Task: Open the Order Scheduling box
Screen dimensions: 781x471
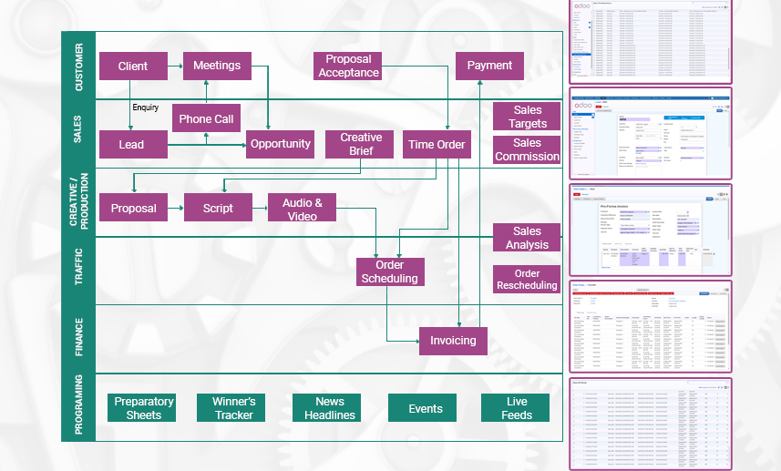Action: pyautogui.click(x=390, y=271)
